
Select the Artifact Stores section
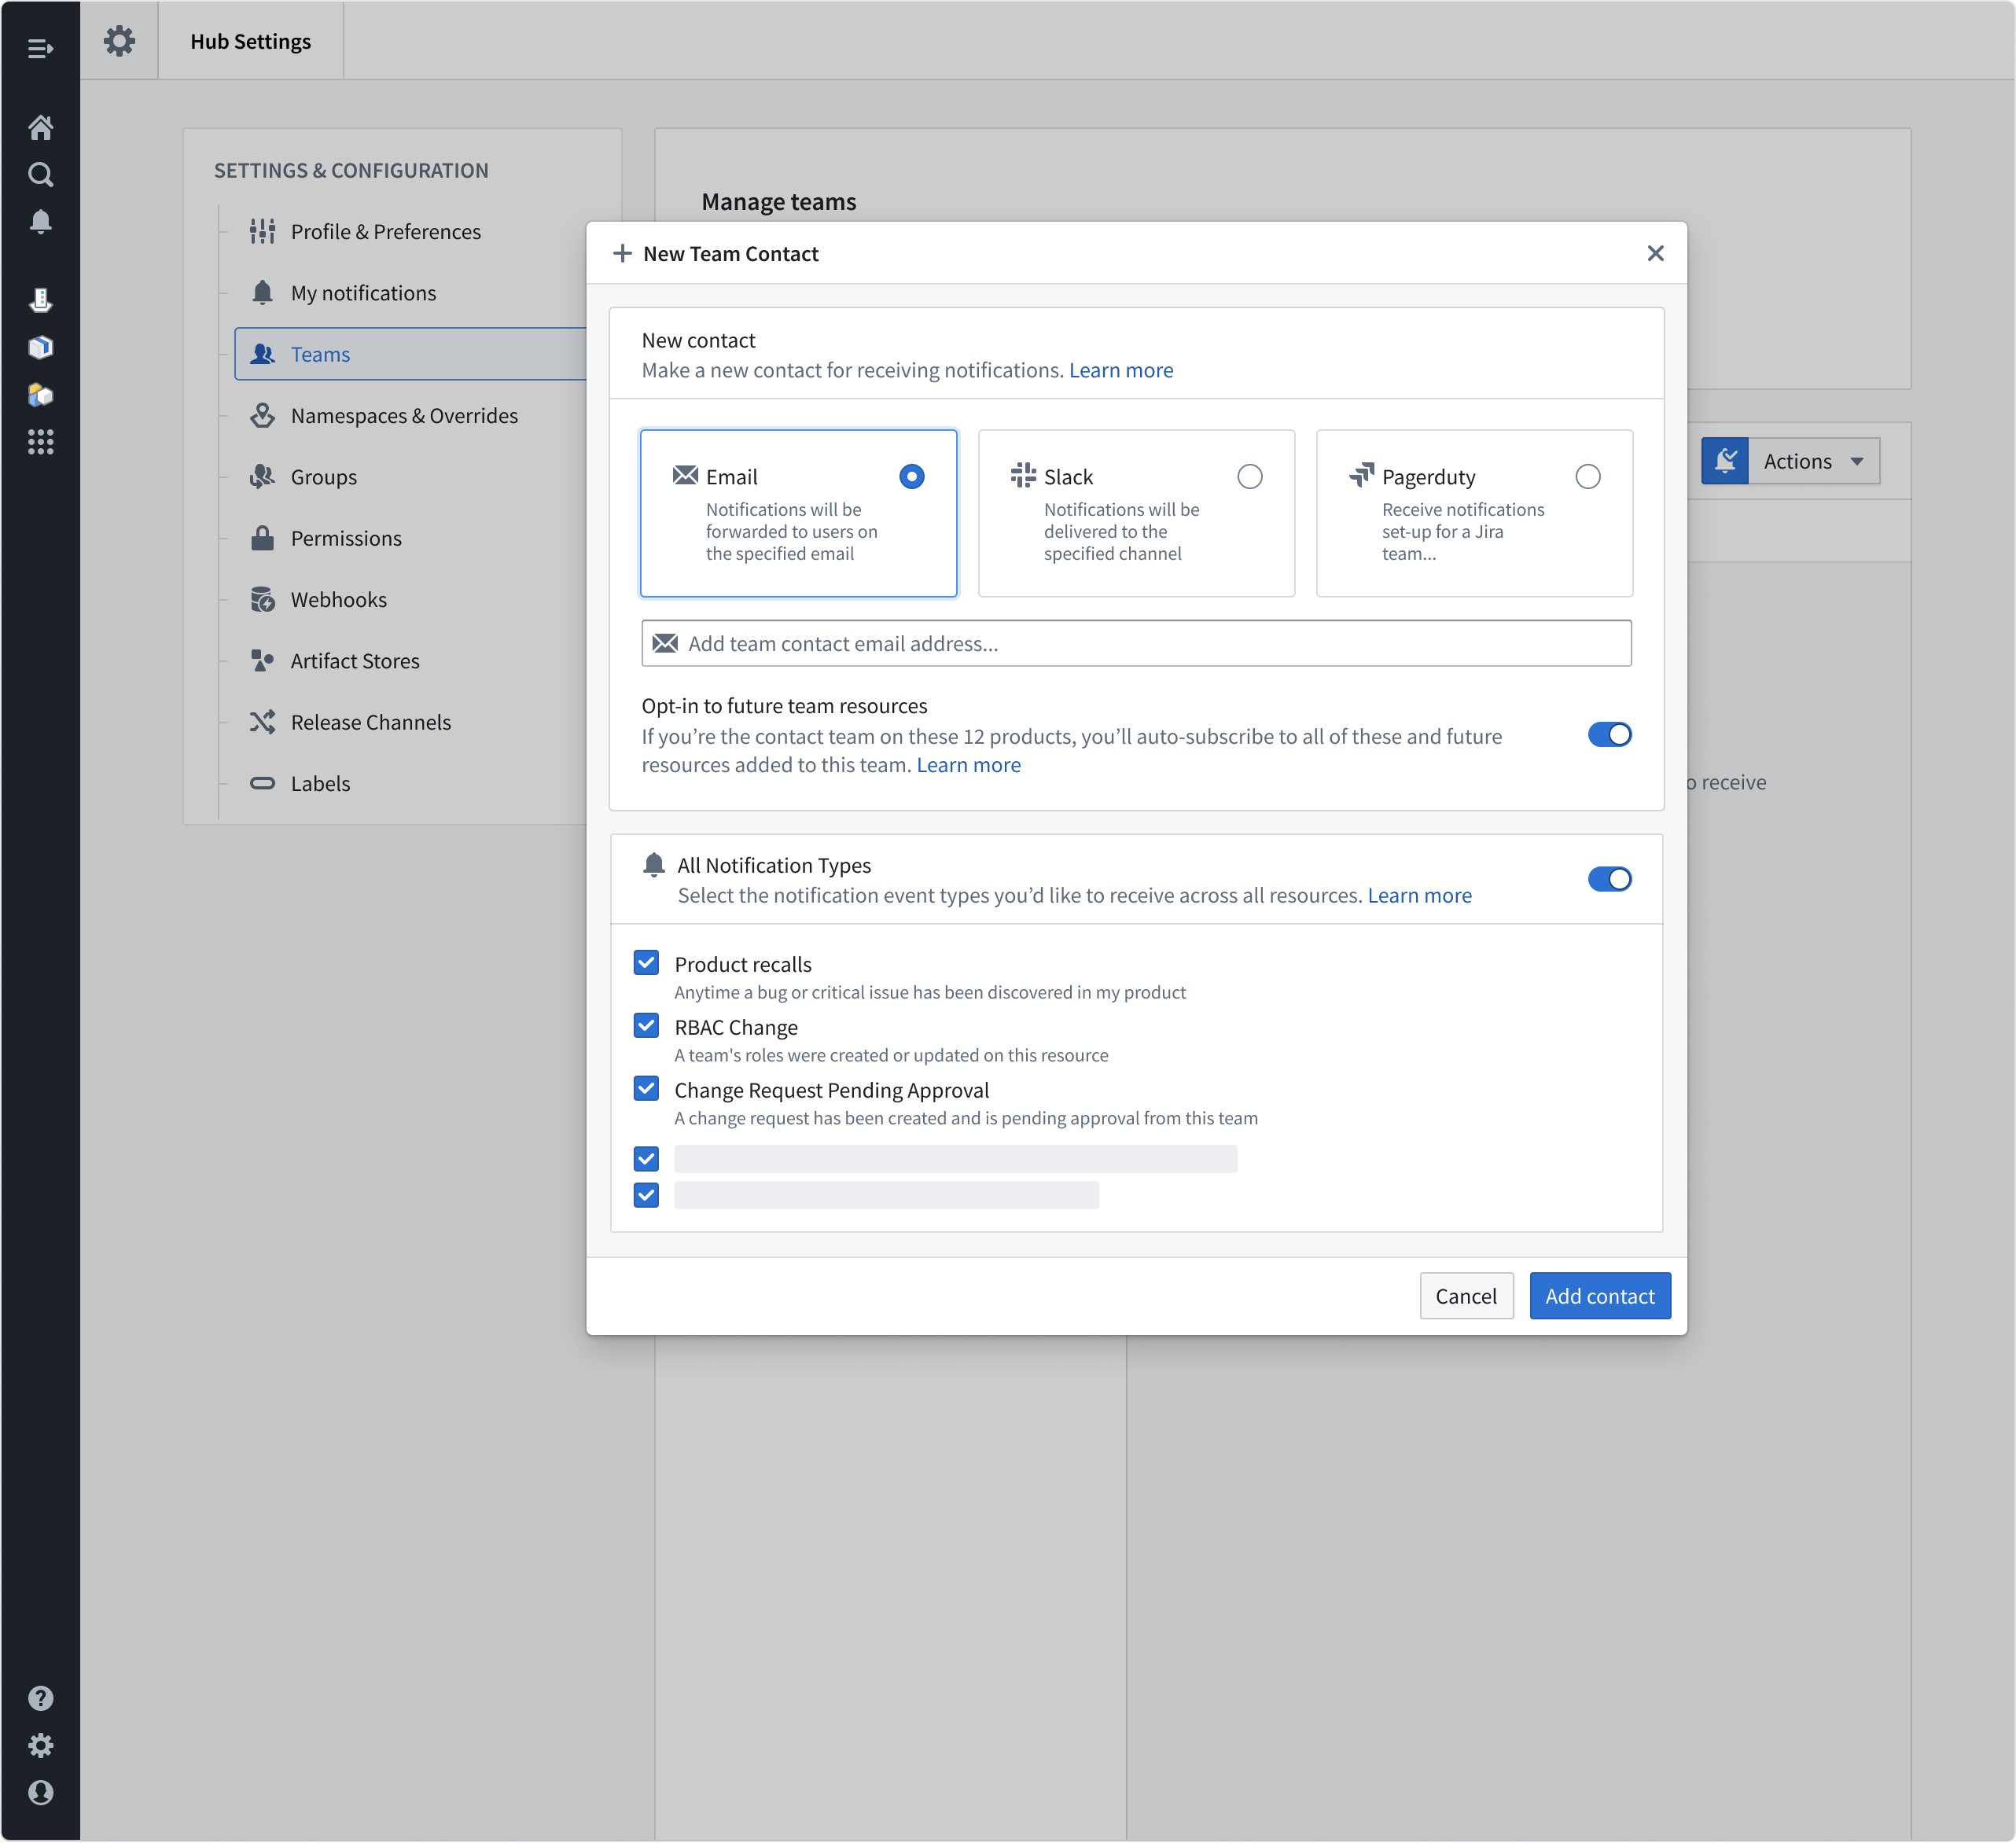[355, 660]
